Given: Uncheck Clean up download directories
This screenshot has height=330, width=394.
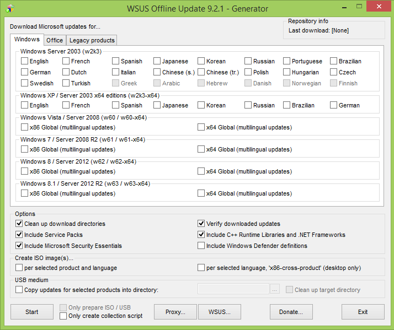Looking at the screenshot, I should click(x=19, y=224).
